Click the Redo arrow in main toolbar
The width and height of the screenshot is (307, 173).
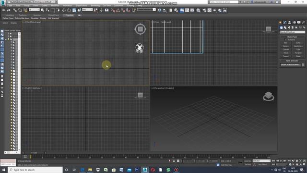(x=9, y=10)
